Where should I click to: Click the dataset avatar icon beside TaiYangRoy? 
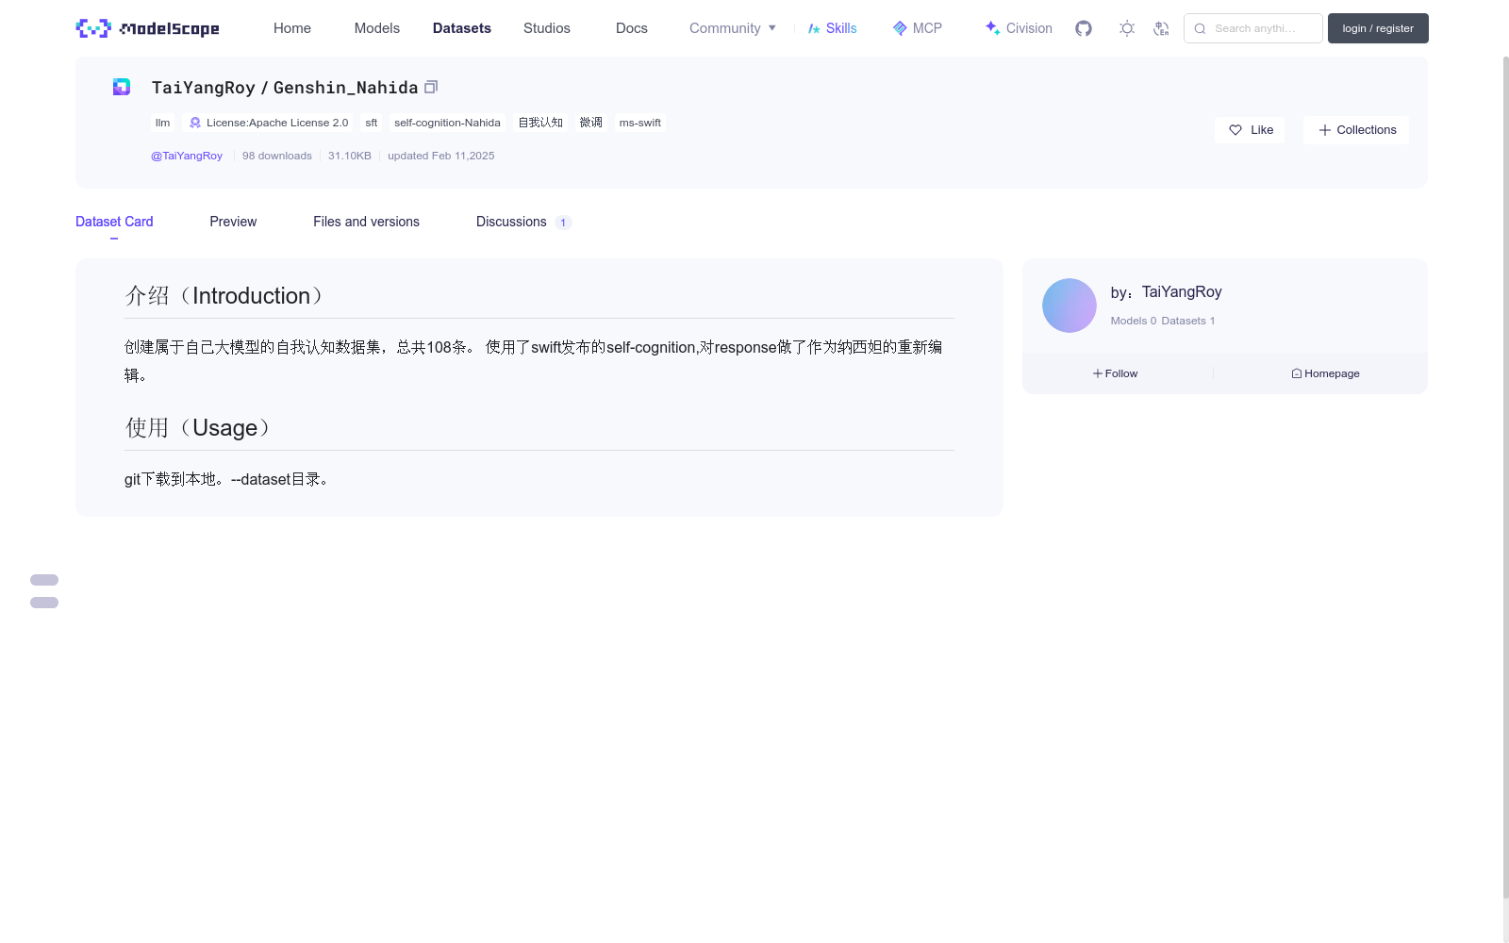click(122, 87)
